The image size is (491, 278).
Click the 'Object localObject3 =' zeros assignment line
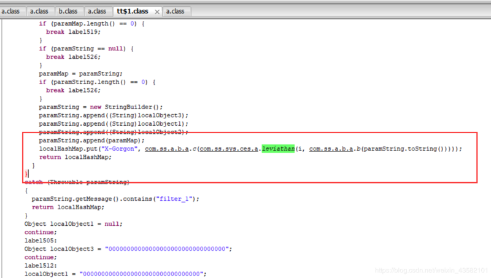[128, 249]
